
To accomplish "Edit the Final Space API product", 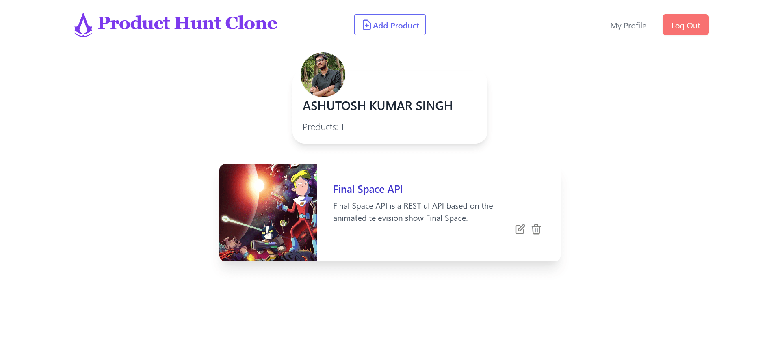I will 520,229.
